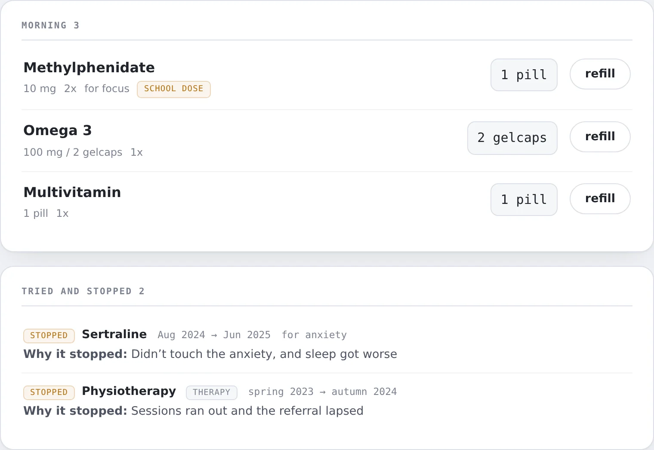
Task: Open the Multivitamin entry title
Action: click(72, 192)
